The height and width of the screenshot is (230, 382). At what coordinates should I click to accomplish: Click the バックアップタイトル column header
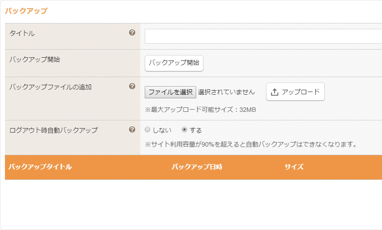coord(40,167)
